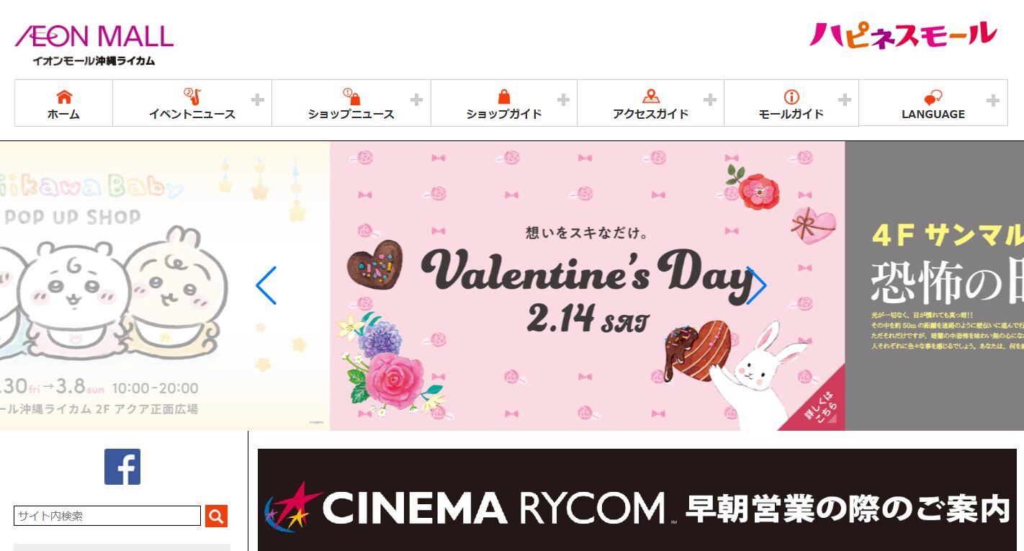
Task: Click the Facebook icon
Action: click(122, 467)
